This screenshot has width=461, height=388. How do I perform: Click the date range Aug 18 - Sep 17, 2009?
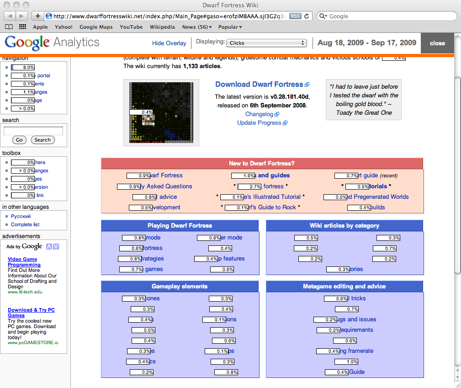(x=366, y=43)
